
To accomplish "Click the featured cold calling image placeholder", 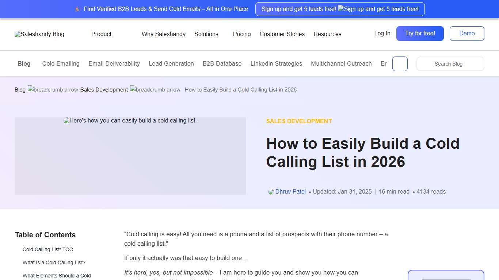I will (x=130, y=156).
